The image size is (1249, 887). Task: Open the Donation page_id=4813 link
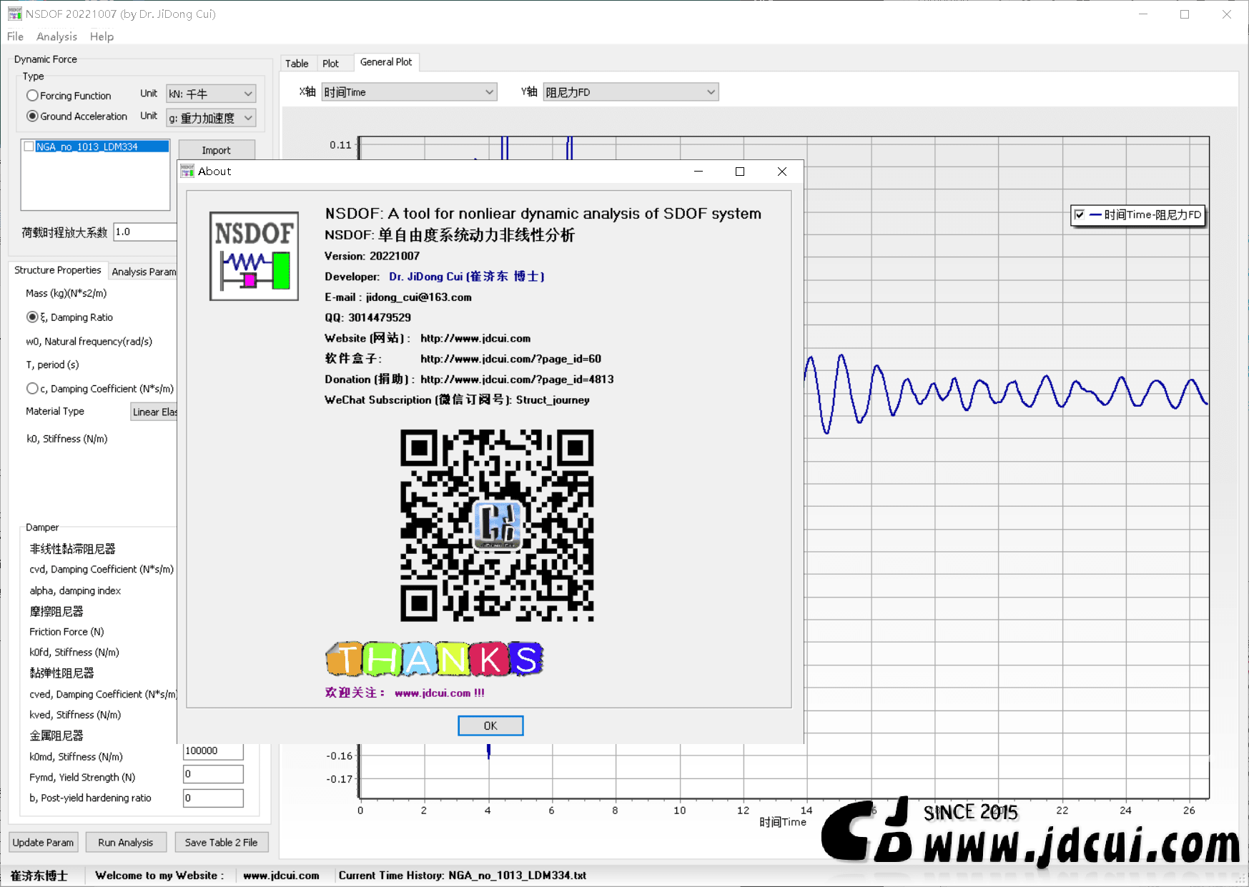[517, 380]
